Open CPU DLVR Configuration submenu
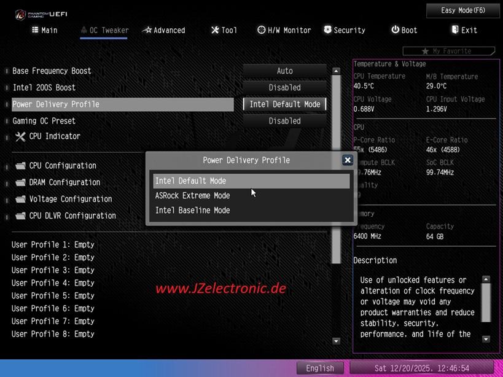The width and height of the screenshot is (503, 377). click(72, 216)
